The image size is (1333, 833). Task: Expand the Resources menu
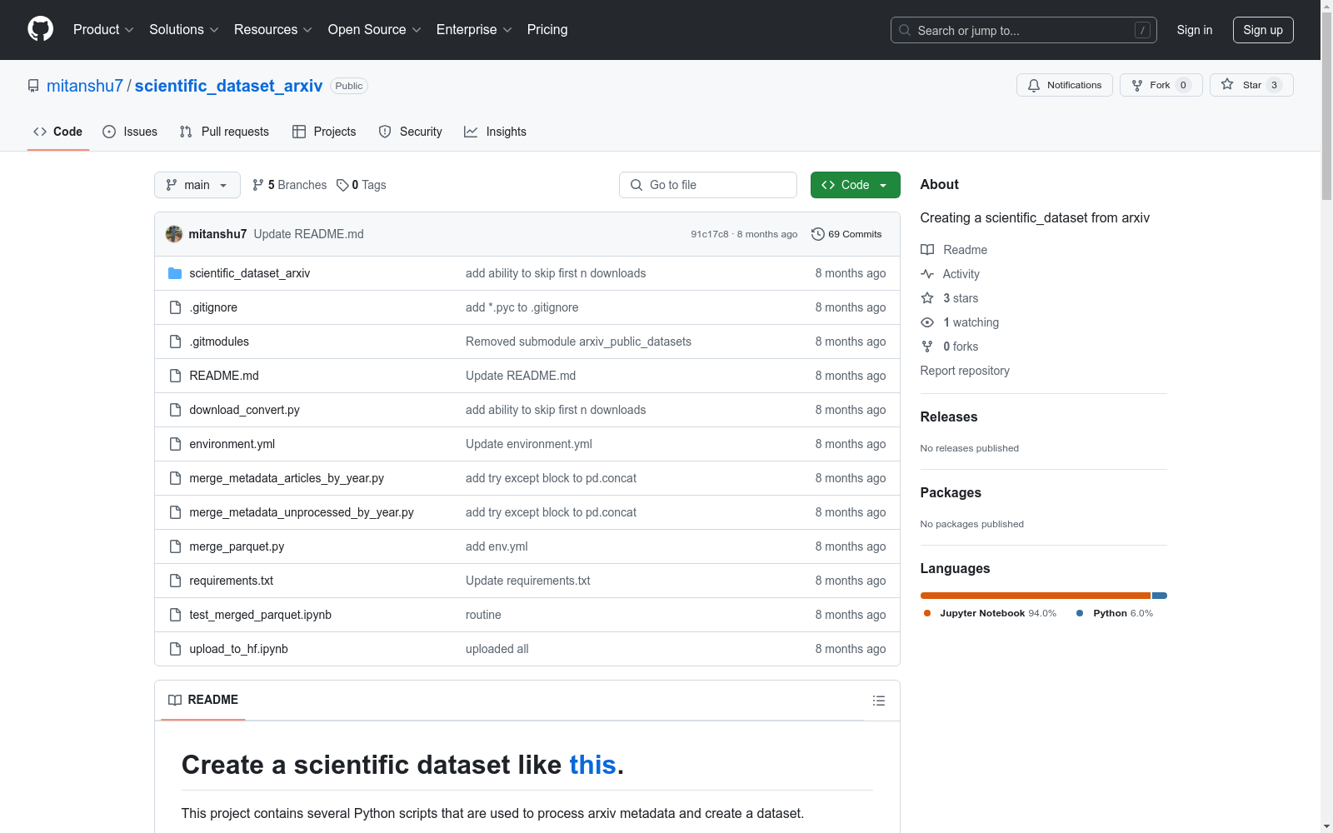pyautogui.click(x=273, y=30)
